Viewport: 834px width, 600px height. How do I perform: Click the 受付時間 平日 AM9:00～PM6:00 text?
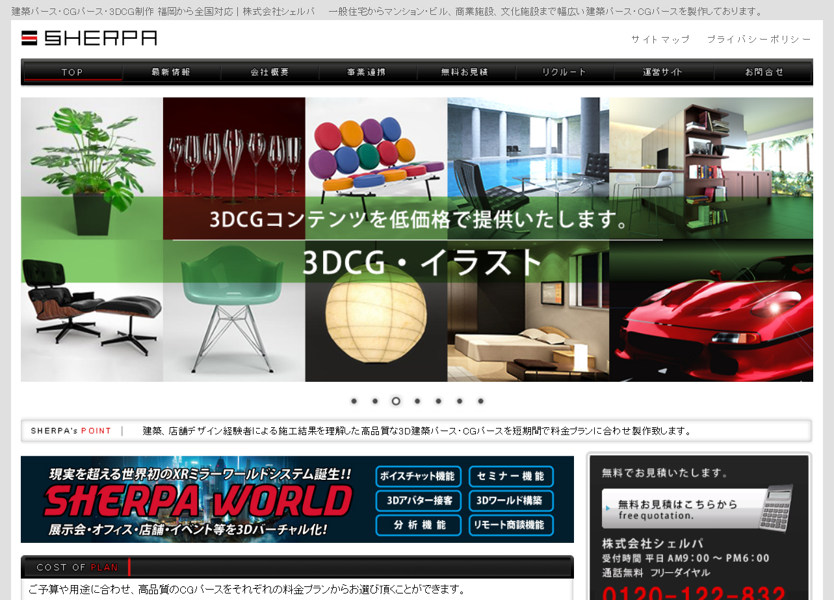point(686,558)
